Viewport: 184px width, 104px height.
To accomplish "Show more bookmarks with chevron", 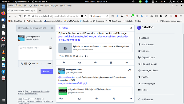I will (x=158, y=21).
